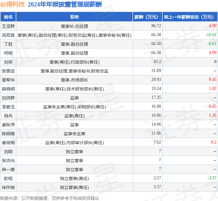Click the name 陈晓媛

[x=8, y=134]
